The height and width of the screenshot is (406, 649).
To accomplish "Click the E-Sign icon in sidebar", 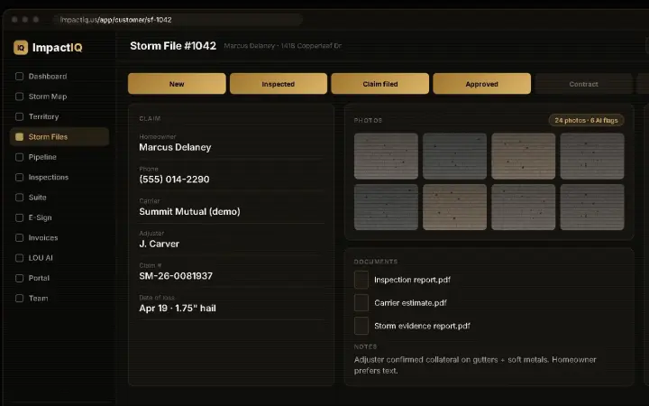I will point(19,217).
